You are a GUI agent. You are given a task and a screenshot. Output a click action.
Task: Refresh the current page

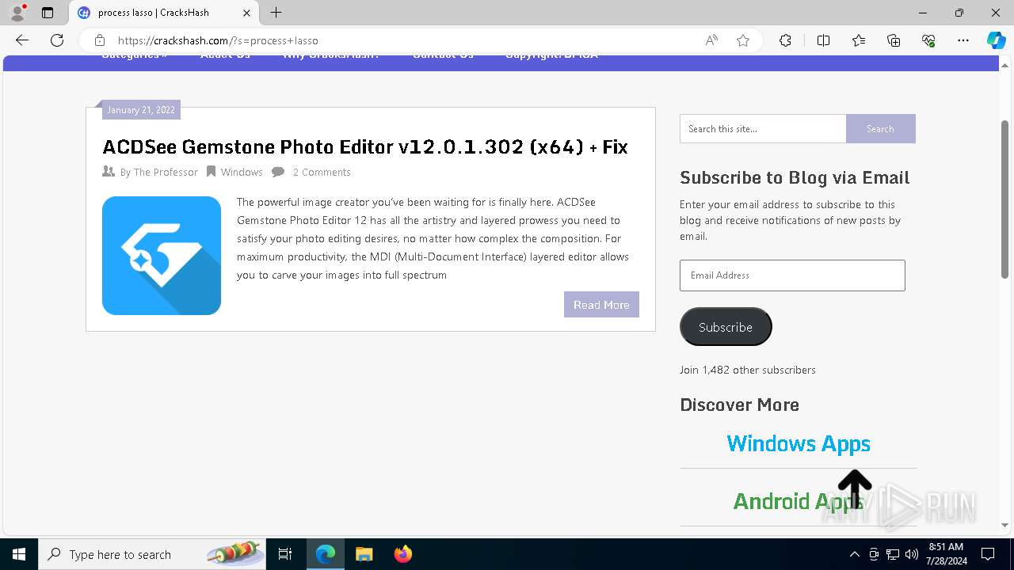[x=57, y=40]
